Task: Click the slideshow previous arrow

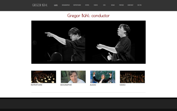Action: 34,43
